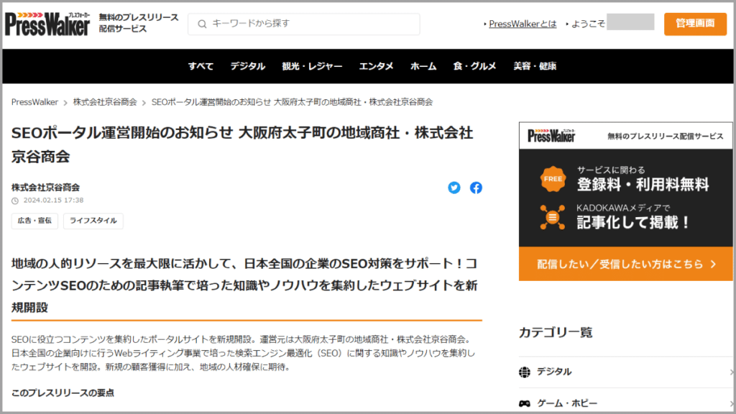Image resolution: width=736 pixels, height=414 pixels.
Task: Click the PressWalker logo in header
Action: pyautogui.click(x=47, y=24)
